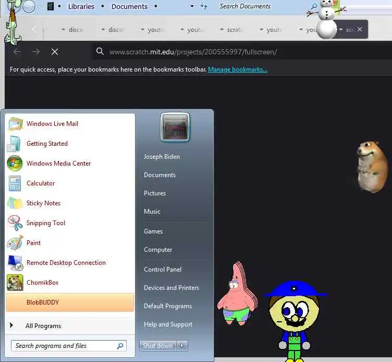The image size is (392, 362).
Task: Open the Manage bookmarks link
Action: tap(238, 69)
